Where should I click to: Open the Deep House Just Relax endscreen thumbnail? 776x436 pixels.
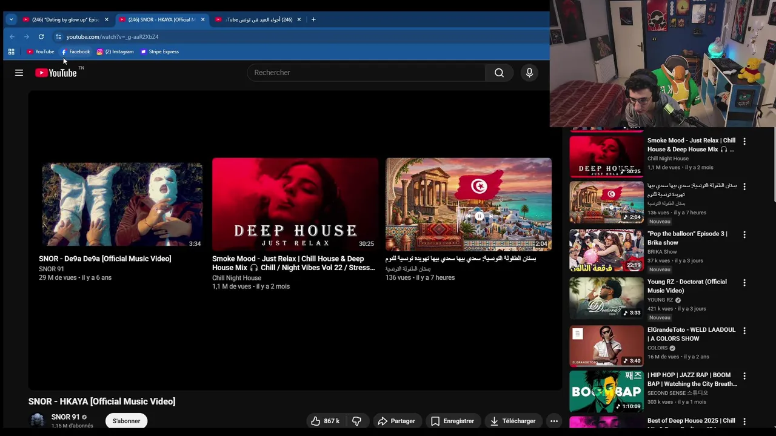(295, 204)
